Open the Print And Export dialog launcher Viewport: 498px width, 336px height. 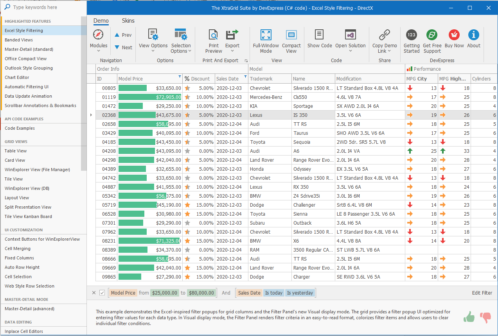click(246, 61)
